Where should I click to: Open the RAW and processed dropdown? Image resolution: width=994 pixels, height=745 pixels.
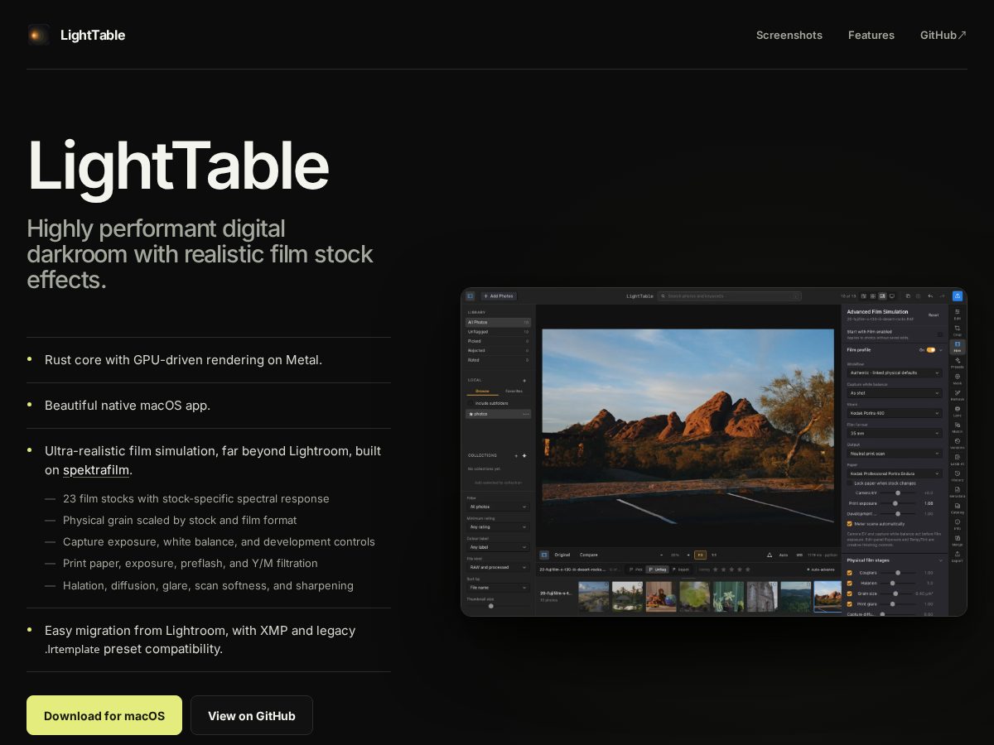[498, 567]
